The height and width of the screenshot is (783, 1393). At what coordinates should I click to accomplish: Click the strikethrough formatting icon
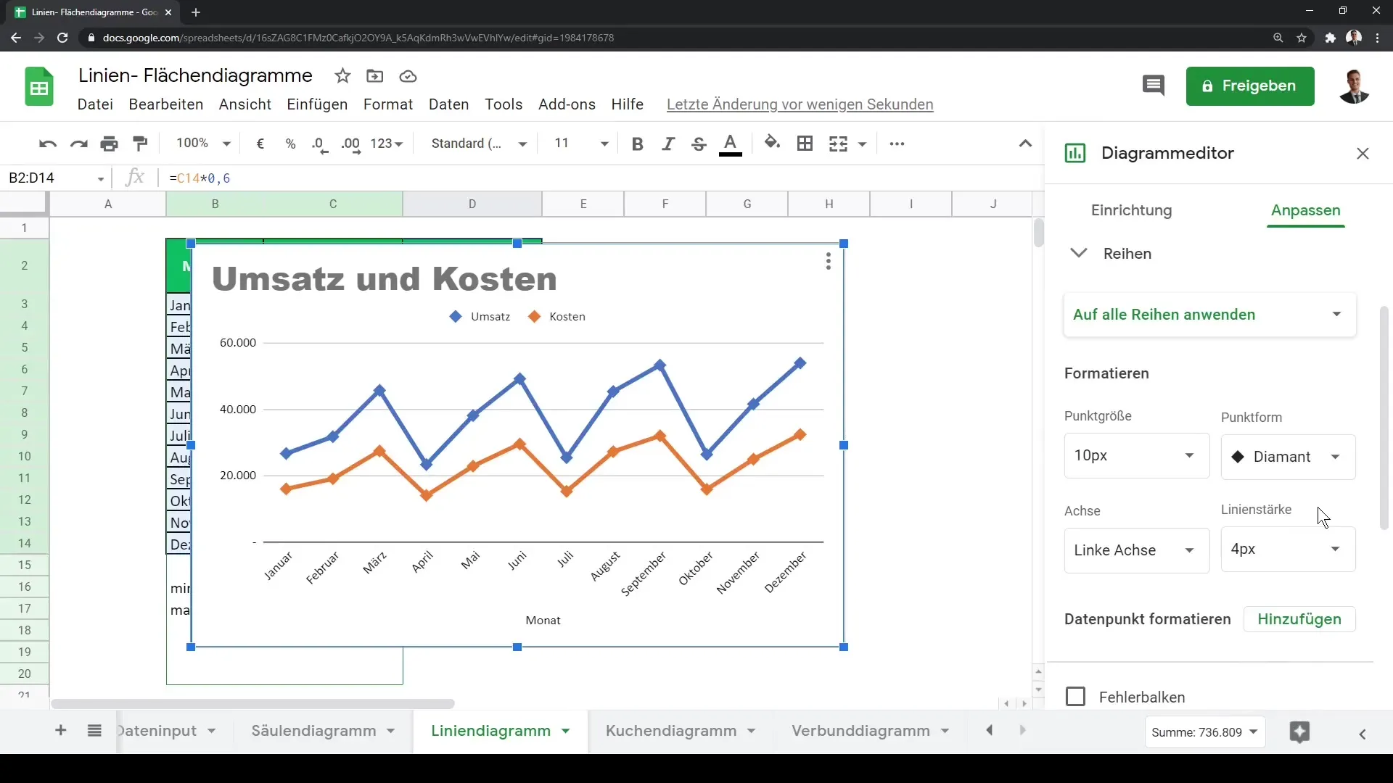click(699, 144)
